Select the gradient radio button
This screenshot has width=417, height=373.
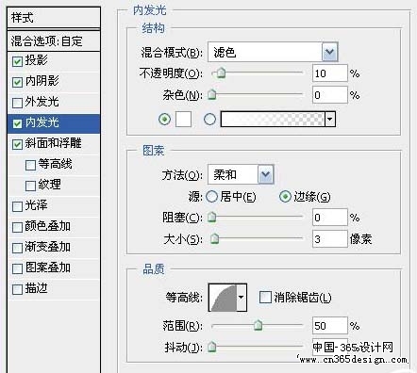pyautogui.click(x=210, y=120)
